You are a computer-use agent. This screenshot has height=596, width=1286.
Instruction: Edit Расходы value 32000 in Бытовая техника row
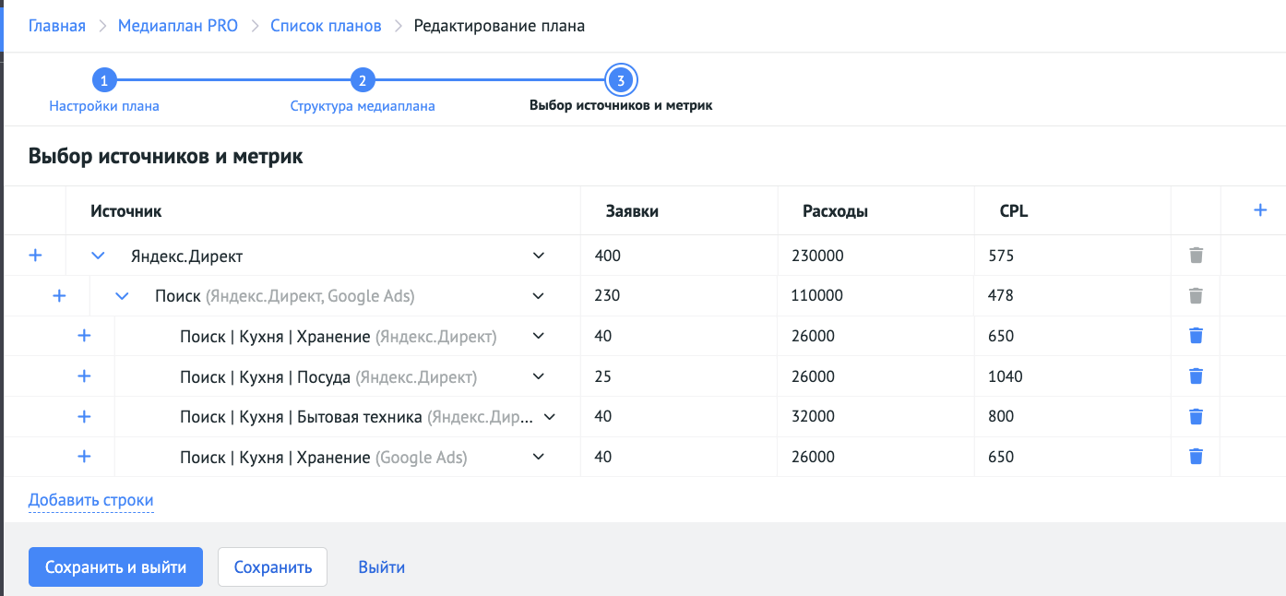point(875,417)
